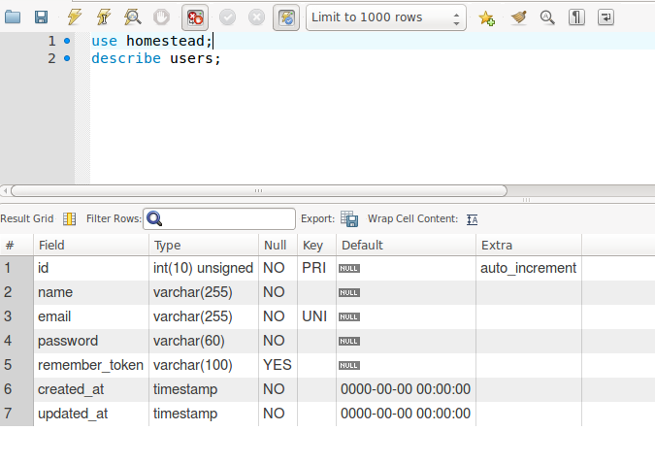Toggle Wrap Cell Content icon
Viewport: 655px width, 464px height.
472,219
